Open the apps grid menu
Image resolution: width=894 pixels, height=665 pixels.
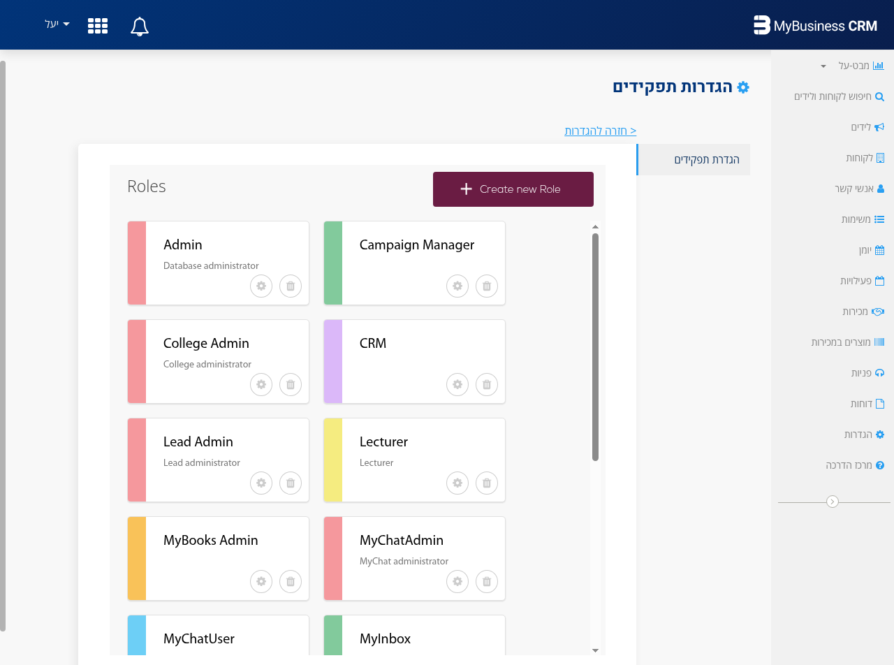point(98,27)
